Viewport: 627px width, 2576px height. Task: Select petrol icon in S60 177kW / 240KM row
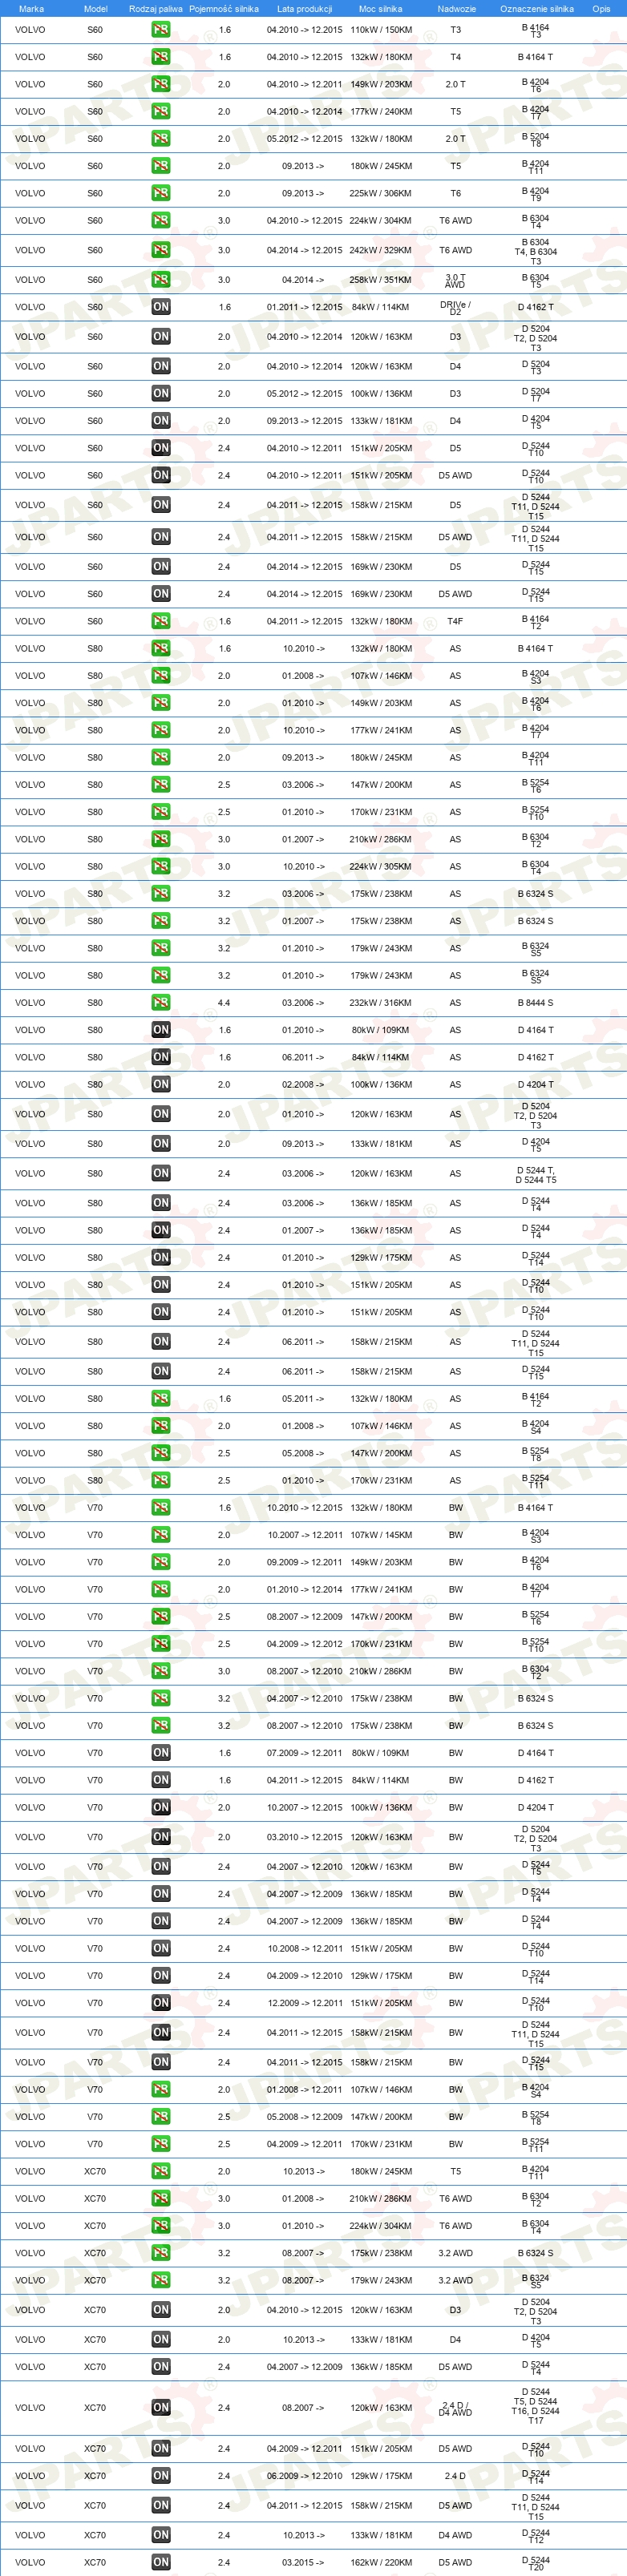pos(160,111)
